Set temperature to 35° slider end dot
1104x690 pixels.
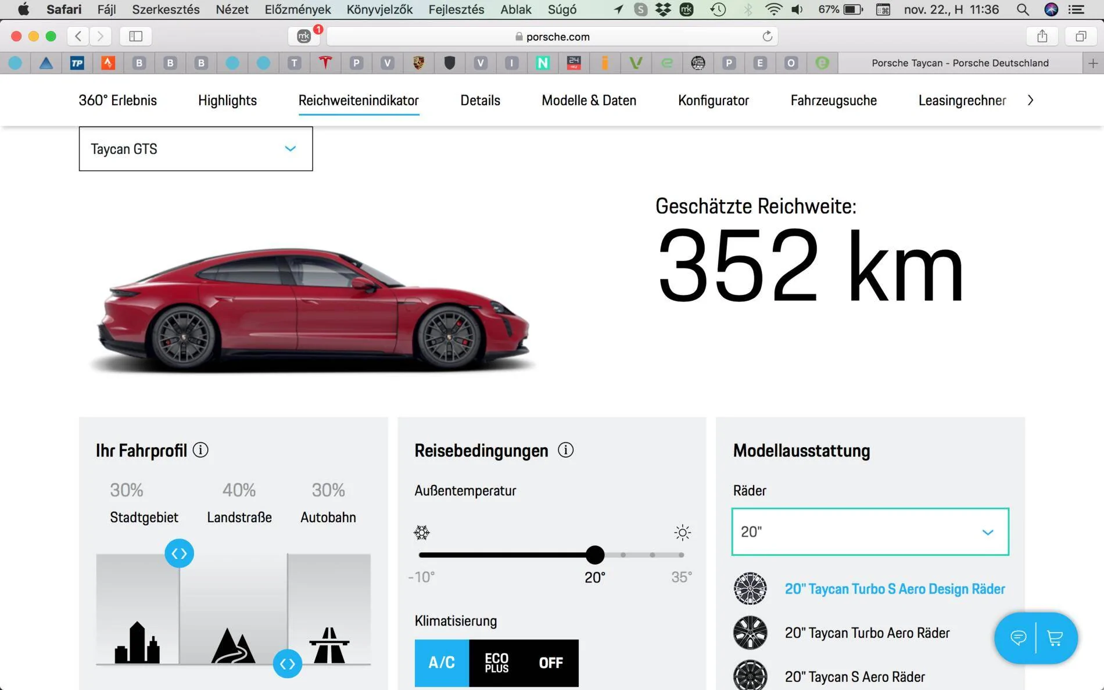[x=681, y=555]
